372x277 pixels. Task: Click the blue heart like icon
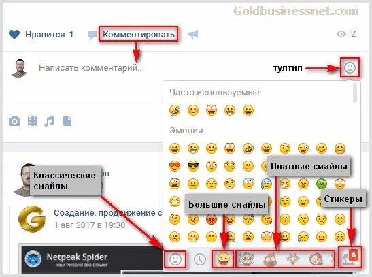pyautogui.click(x=14, y=35)
